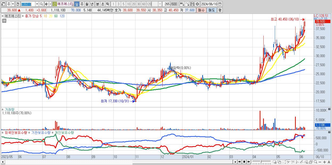Click the chart compare tool icon

coord(182,4)
